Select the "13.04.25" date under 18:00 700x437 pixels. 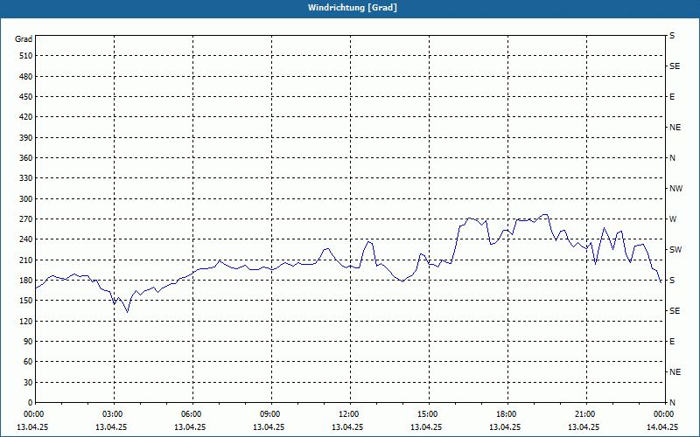[x=505, y=427]
